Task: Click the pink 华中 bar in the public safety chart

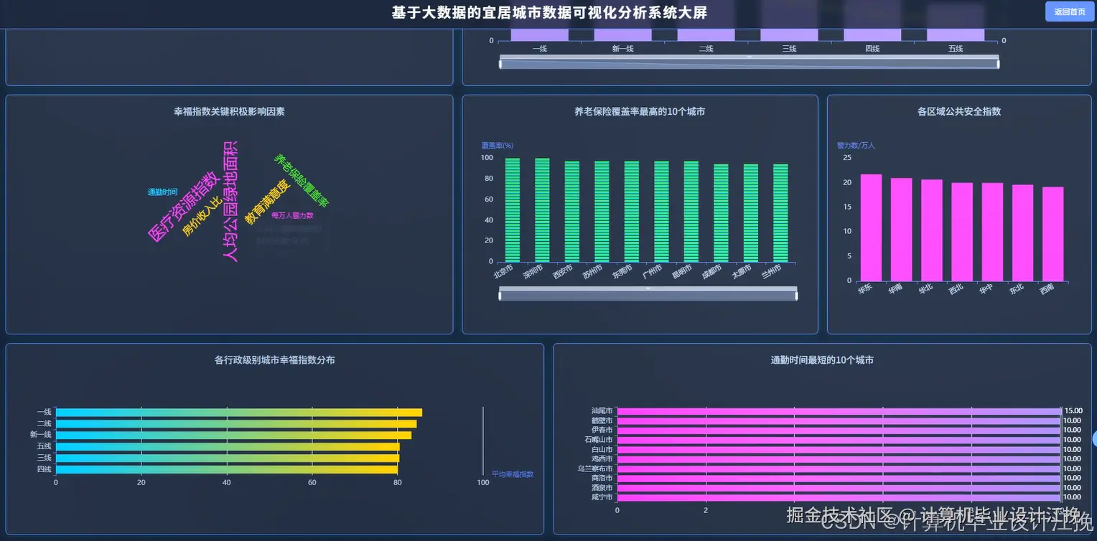Action: [x=992, y=232]
